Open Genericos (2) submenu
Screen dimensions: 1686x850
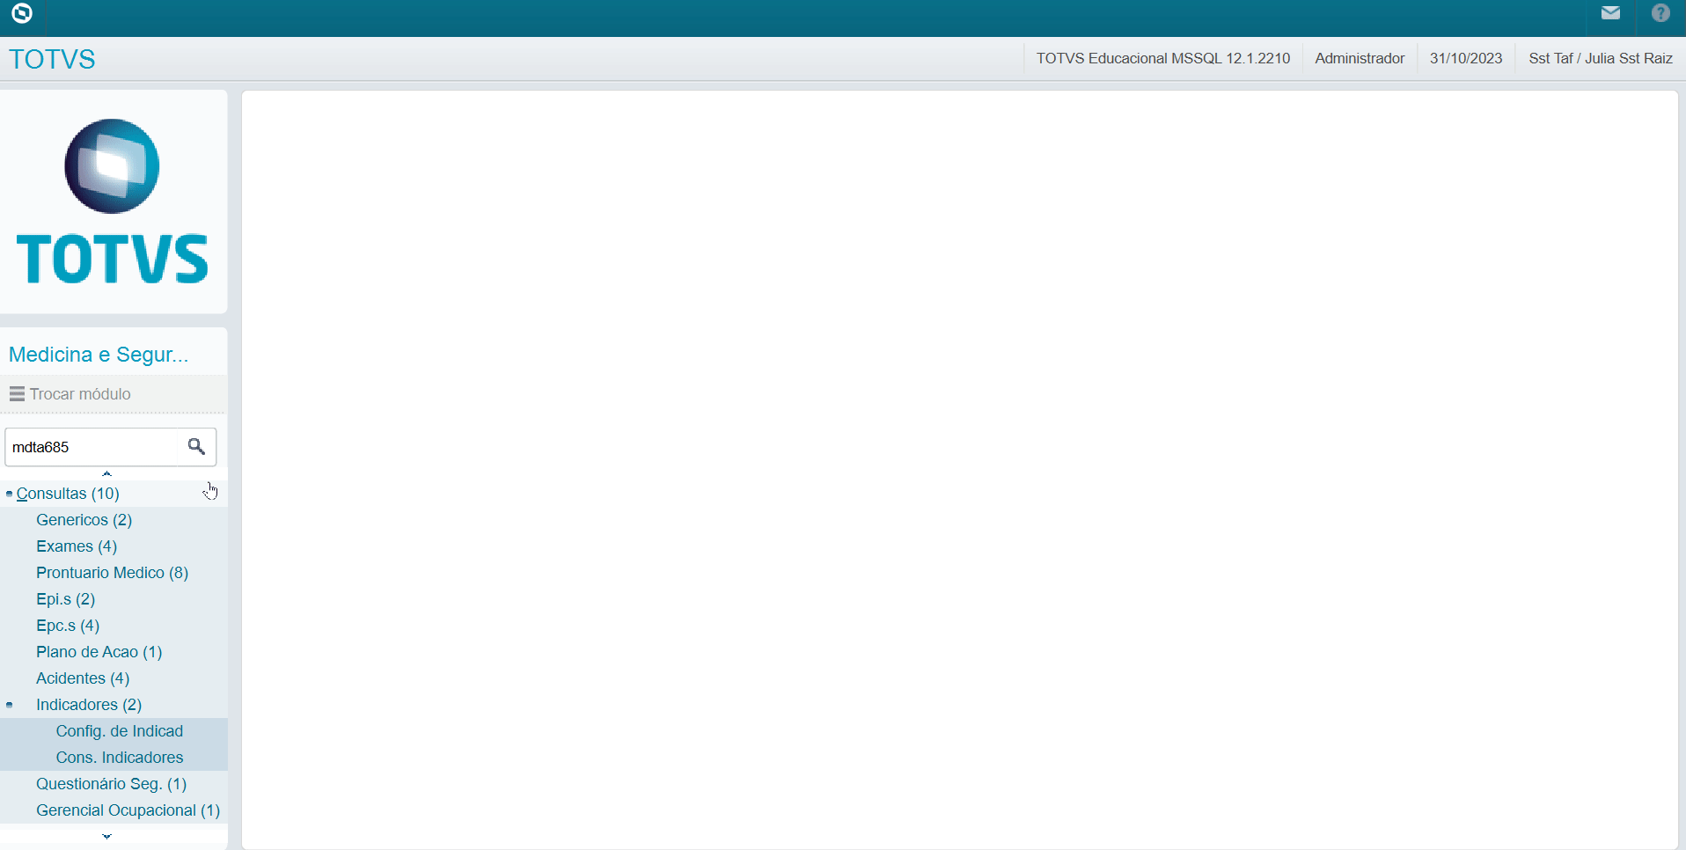pyautogui.click(x=84, y=520)
